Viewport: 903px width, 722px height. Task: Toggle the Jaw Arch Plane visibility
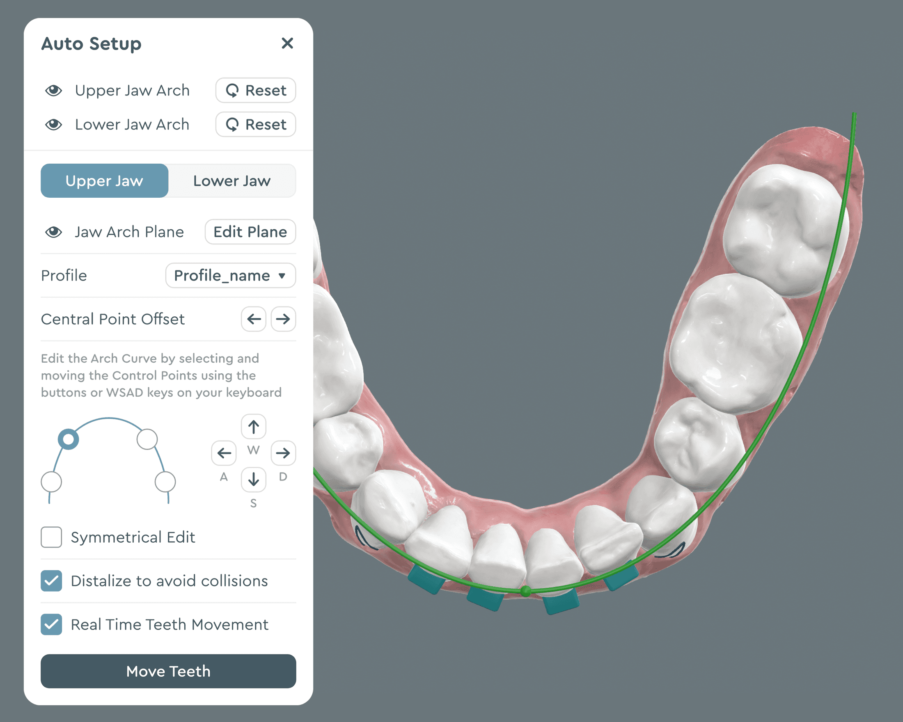53,232
